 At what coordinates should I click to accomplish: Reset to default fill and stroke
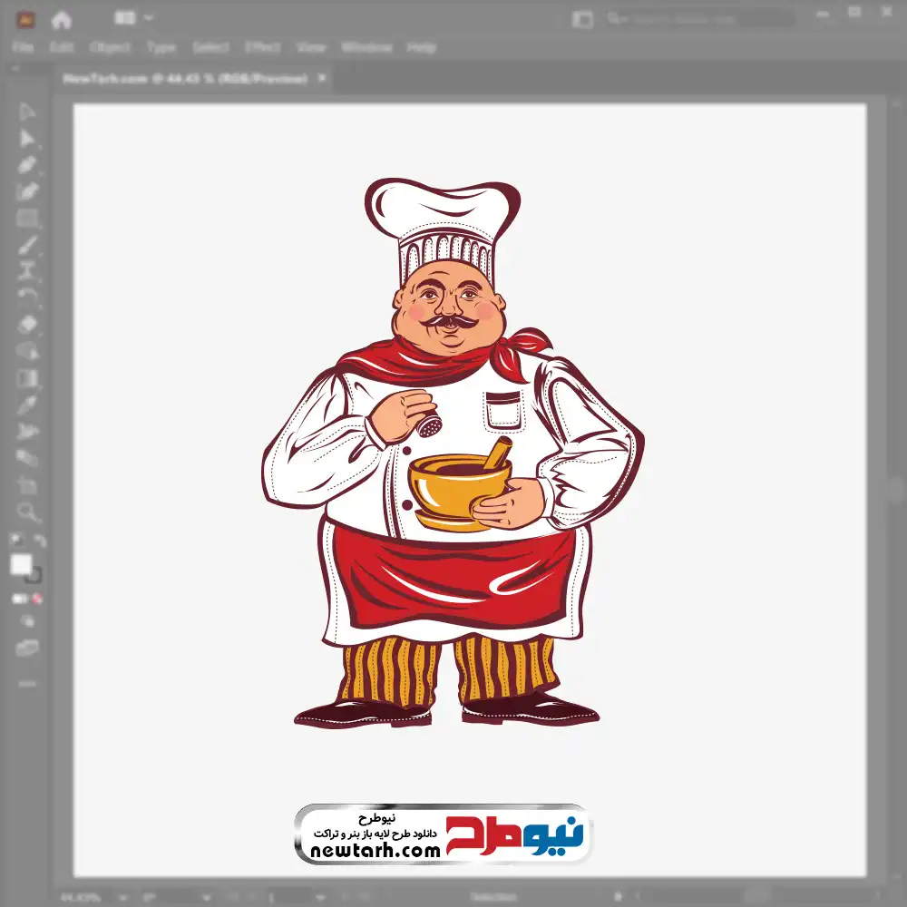click(x=15, y=541)
